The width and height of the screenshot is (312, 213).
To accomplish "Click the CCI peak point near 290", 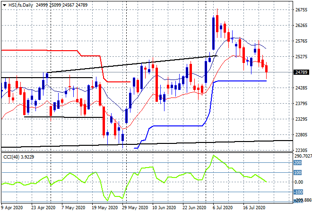I will click(x=214, y=155).
